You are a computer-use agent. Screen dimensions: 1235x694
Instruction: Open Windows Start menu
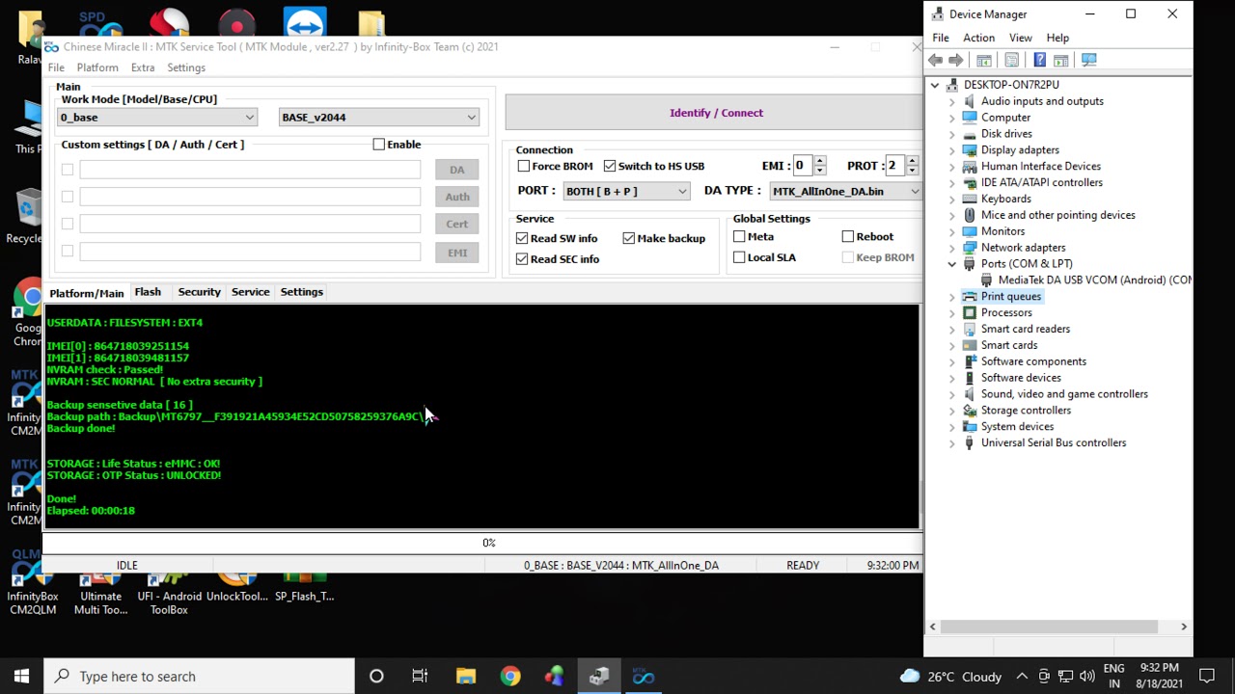pos(21,676)
